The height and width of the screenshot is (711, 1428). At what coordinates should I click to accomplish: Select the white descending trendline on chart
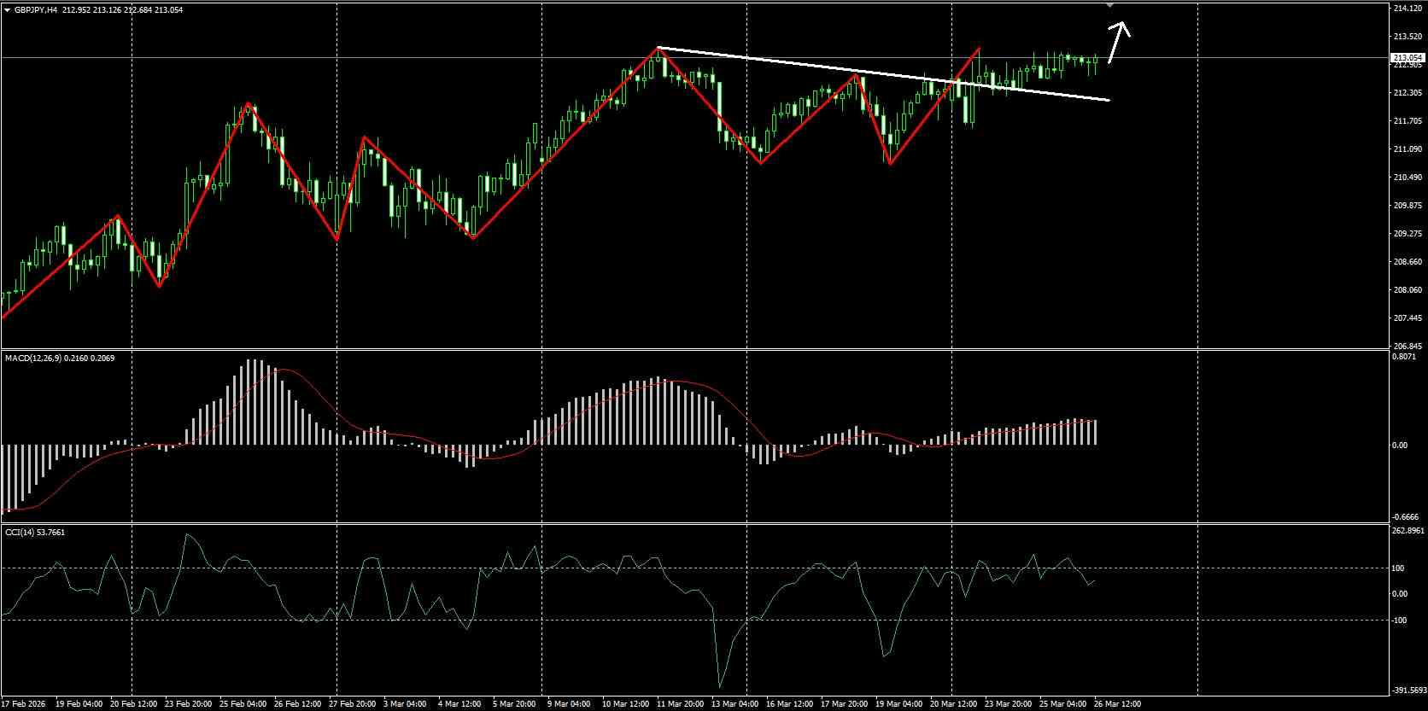pyautogui.click(x=883, y=74)
